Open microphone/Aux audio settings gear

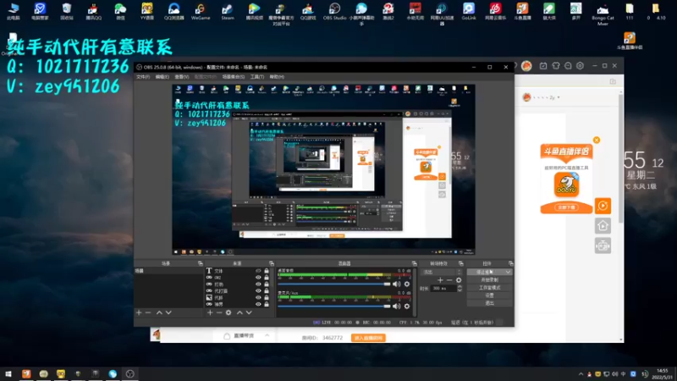click(x=407, y=306)
